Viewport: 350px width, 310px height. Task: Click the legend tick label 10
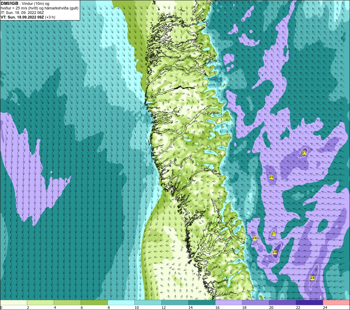136,308
